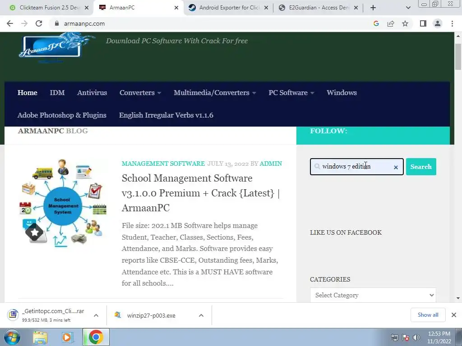This screenshot has width=462, height=346.
Task: Open the Admin author link
Action: pyautogui.click(x=271, y=164)
